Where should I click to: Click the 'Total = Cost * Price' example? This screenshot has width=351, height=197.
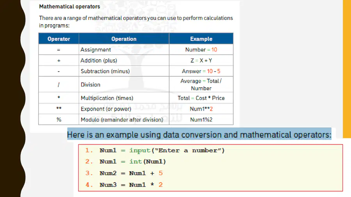click(201, 98)
